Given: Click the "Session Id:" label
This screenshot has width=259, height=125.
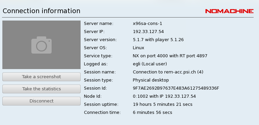Looking at the screenshot, I should 95,88.
